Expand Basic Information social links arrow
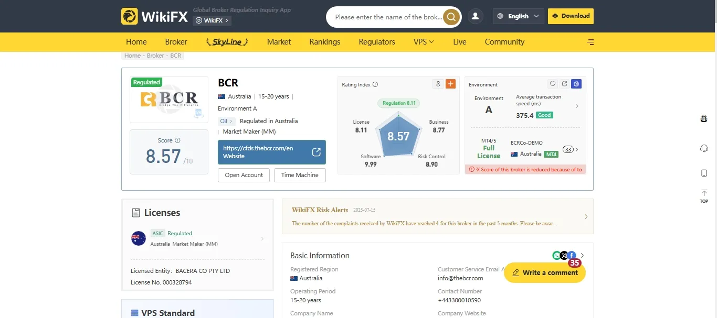 pyautogui.click(x=582, y=256)
